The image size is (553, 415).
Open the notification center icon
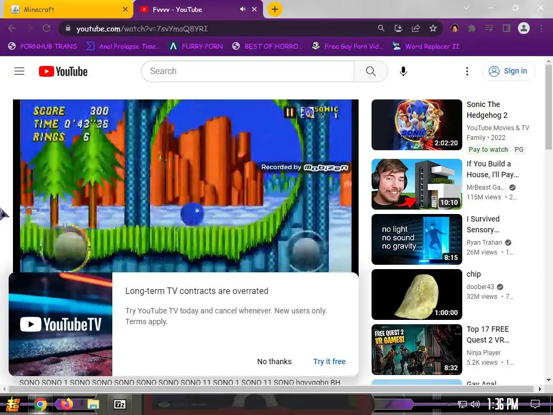point(535,404)
